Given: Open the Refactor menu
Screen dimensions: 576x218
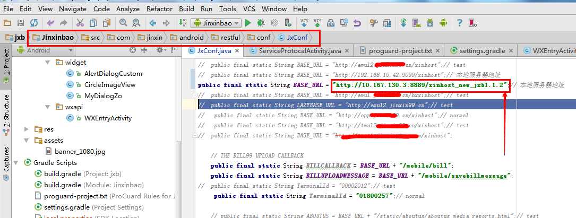Looking at the screenshot, I should [159, 9].
